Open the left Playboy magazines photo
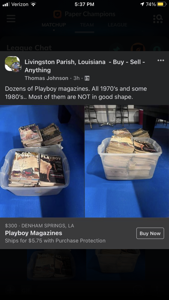169x300 pixels. 42,161
